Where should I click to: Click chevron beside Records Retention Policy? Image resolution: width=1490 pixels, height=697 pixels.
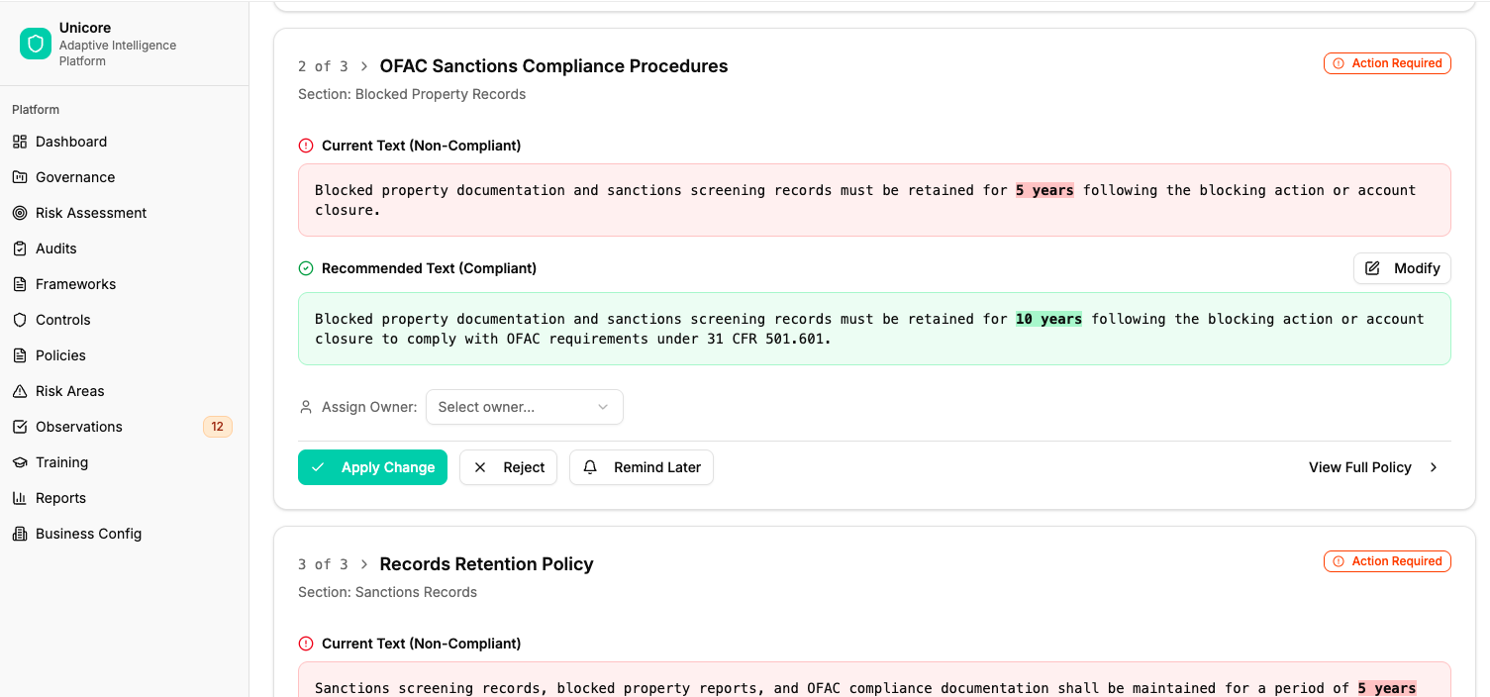pyautogui.click(x=364, y=564)
